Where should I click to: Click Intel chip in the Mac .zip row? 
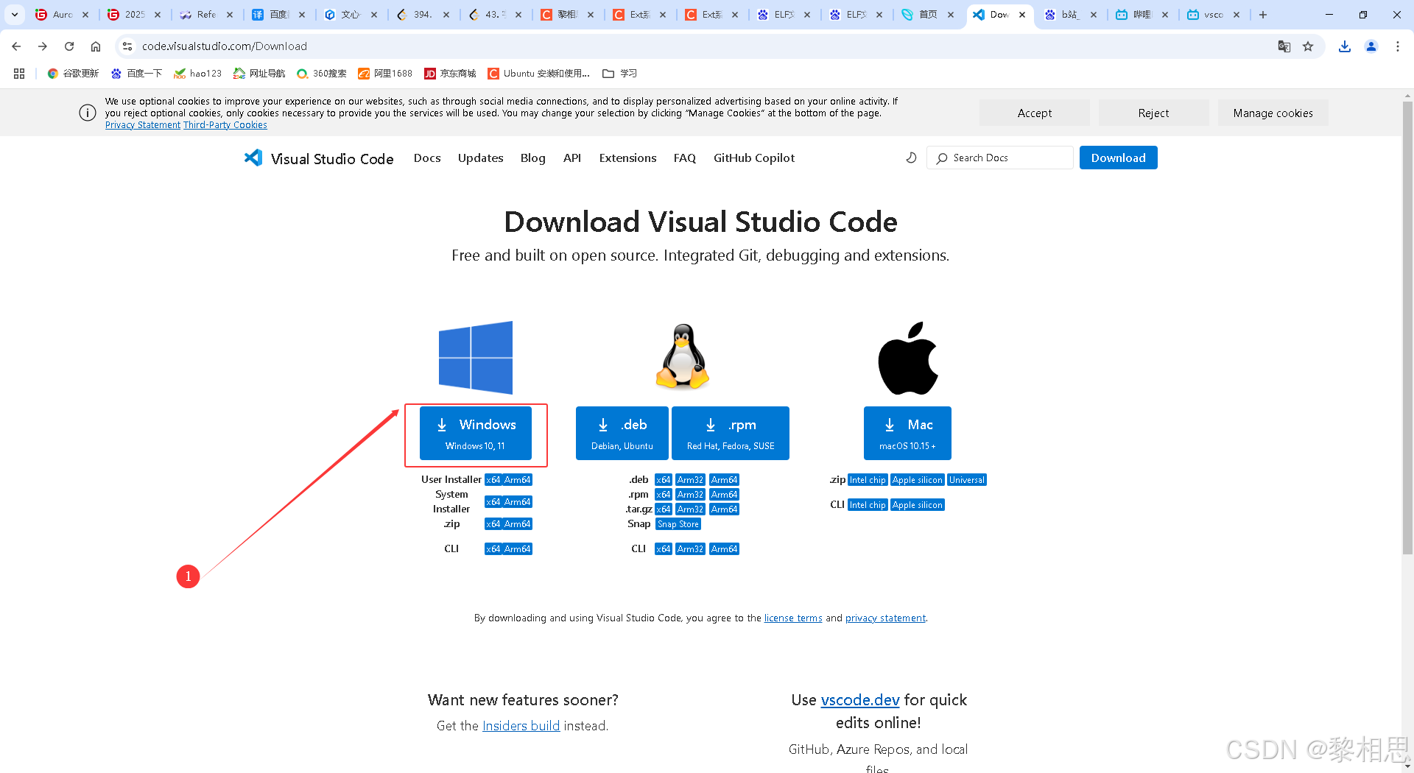(x=868, y=480)
